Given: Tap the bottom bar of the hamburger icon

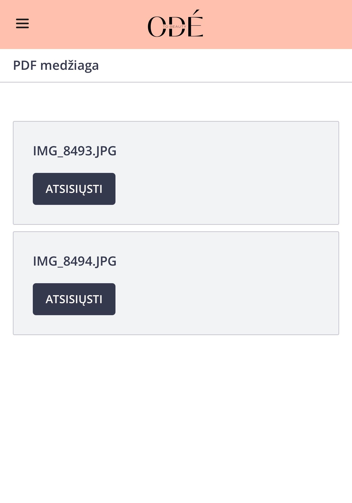Looking at the screenshot, I should pyautogui.click(x=22, y=27).
